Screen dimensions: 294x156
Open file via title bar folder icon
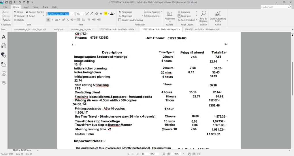coord(7,2)
